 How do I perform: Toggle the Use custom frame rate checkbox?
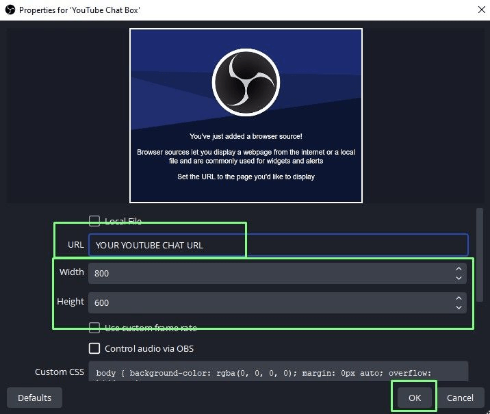[x=94, y=328]
